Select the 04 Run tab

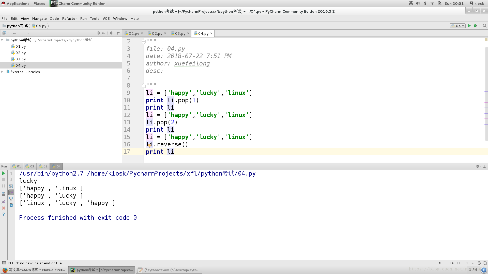56,166
